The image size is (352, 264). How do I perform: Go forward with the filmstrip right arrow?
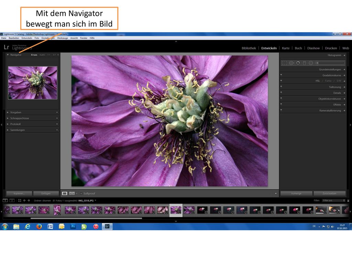[29, 200]
